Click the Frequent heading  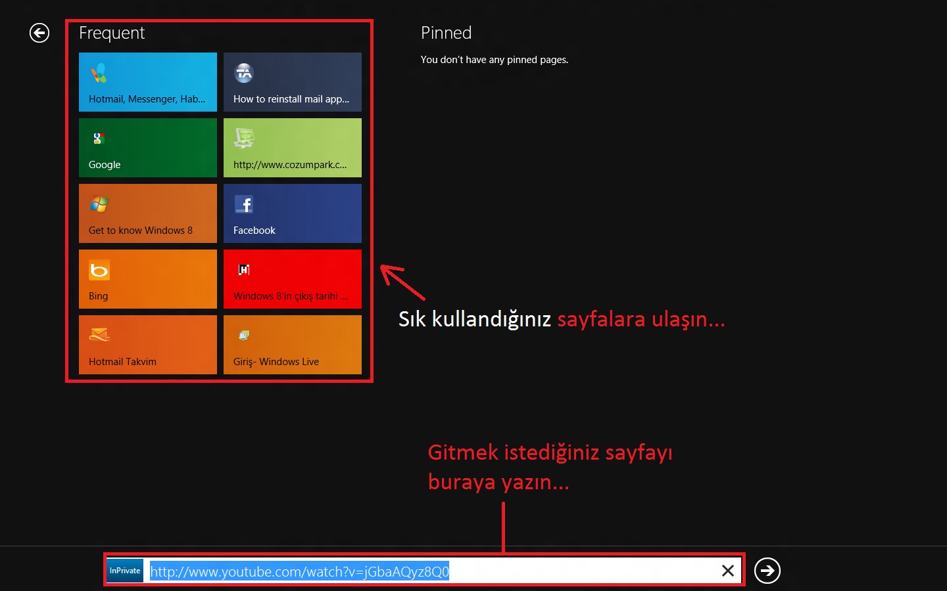click(112, 33)
